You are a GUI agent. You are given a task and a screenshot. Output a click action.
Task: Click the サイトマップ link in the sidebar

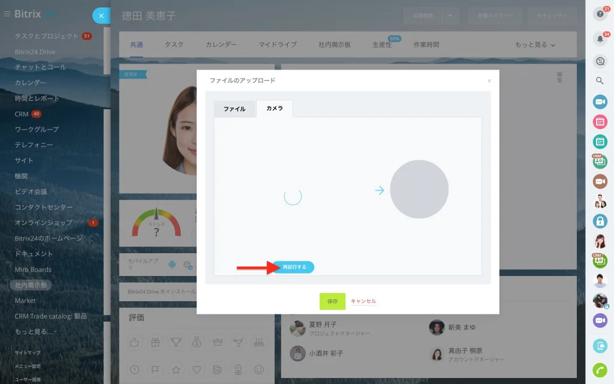pos(28,353)
